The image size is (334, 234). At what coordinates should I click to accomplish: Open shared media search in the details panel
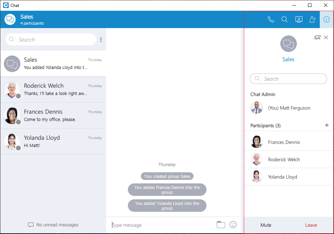(x=317, y=37)
